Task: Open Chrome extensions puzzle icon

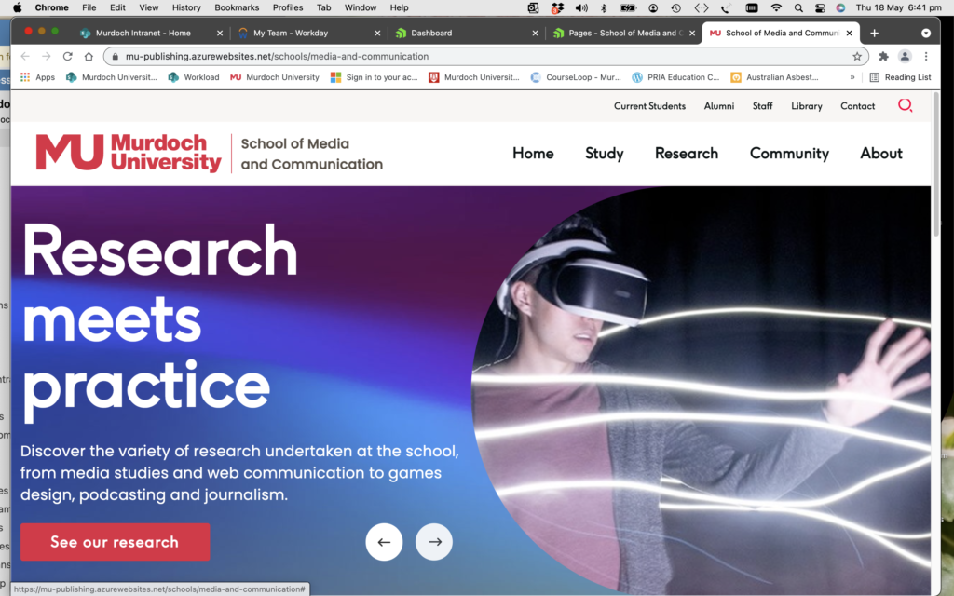Action: [883, 56]
